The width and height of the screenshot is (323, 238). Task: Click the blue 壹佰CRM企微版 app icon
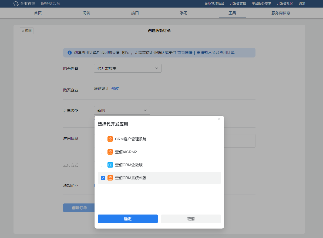pyautogui.click(x=110, y=165)
